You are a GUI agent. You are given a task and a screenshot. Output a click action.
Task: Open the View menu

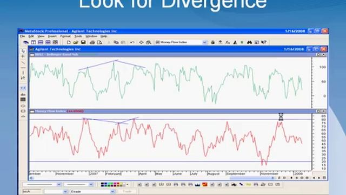(x=41, y=36)
